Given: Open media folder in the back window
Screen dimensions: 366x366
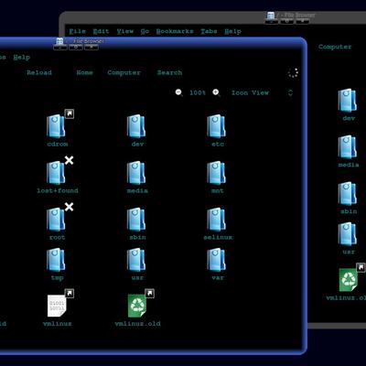Looking at the screenshot, I should (x=348, y=147).
